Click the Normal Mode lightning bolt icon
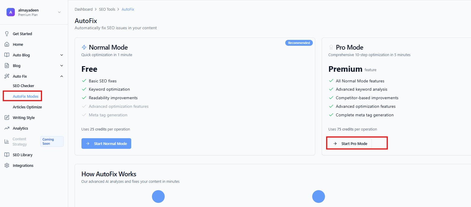The image size is (471, 207). (84, 47)
